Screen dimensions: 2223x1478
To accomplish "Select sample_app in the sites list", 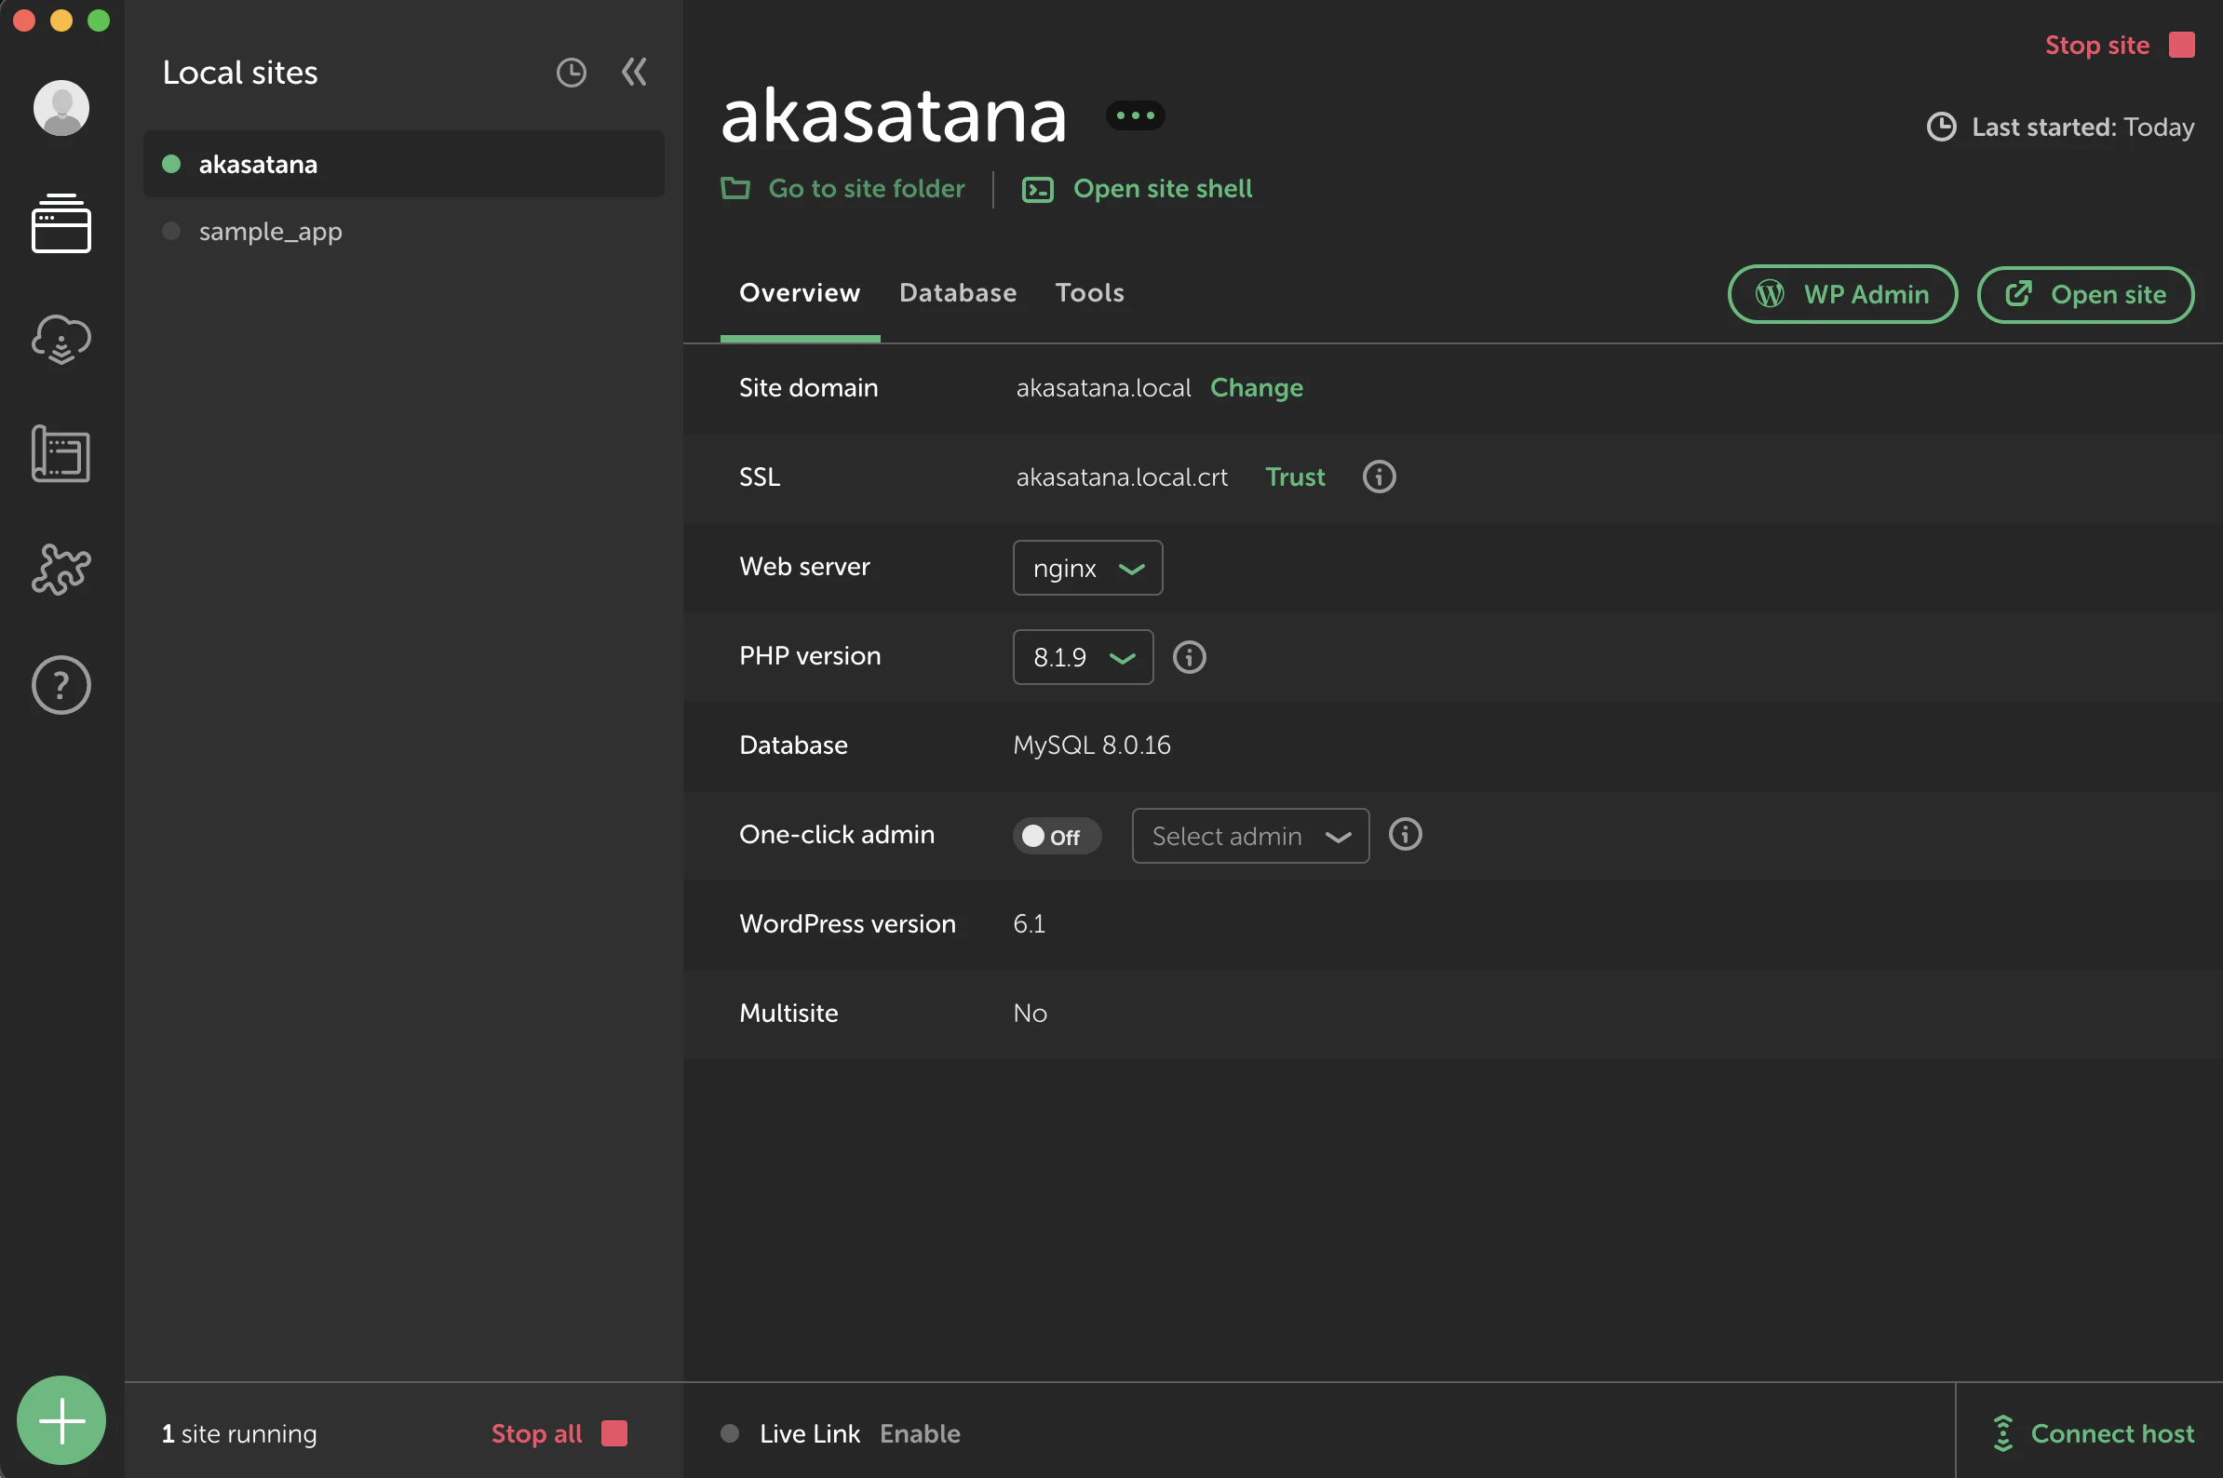I will click(x=270, y=232).
